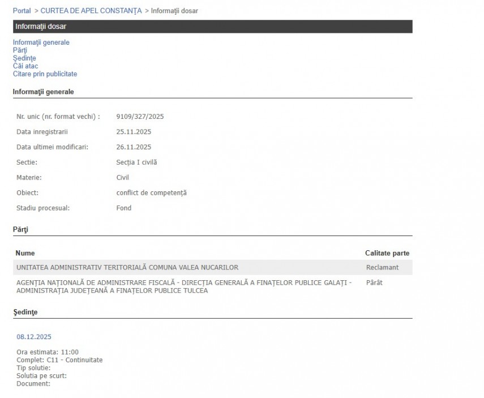Click the Secția I civilă value

click(136, 162)
